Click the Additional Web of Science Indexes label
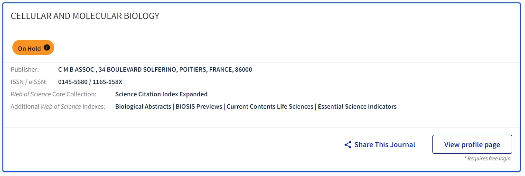This screenshot has height=176, width=525. point(58,106)
